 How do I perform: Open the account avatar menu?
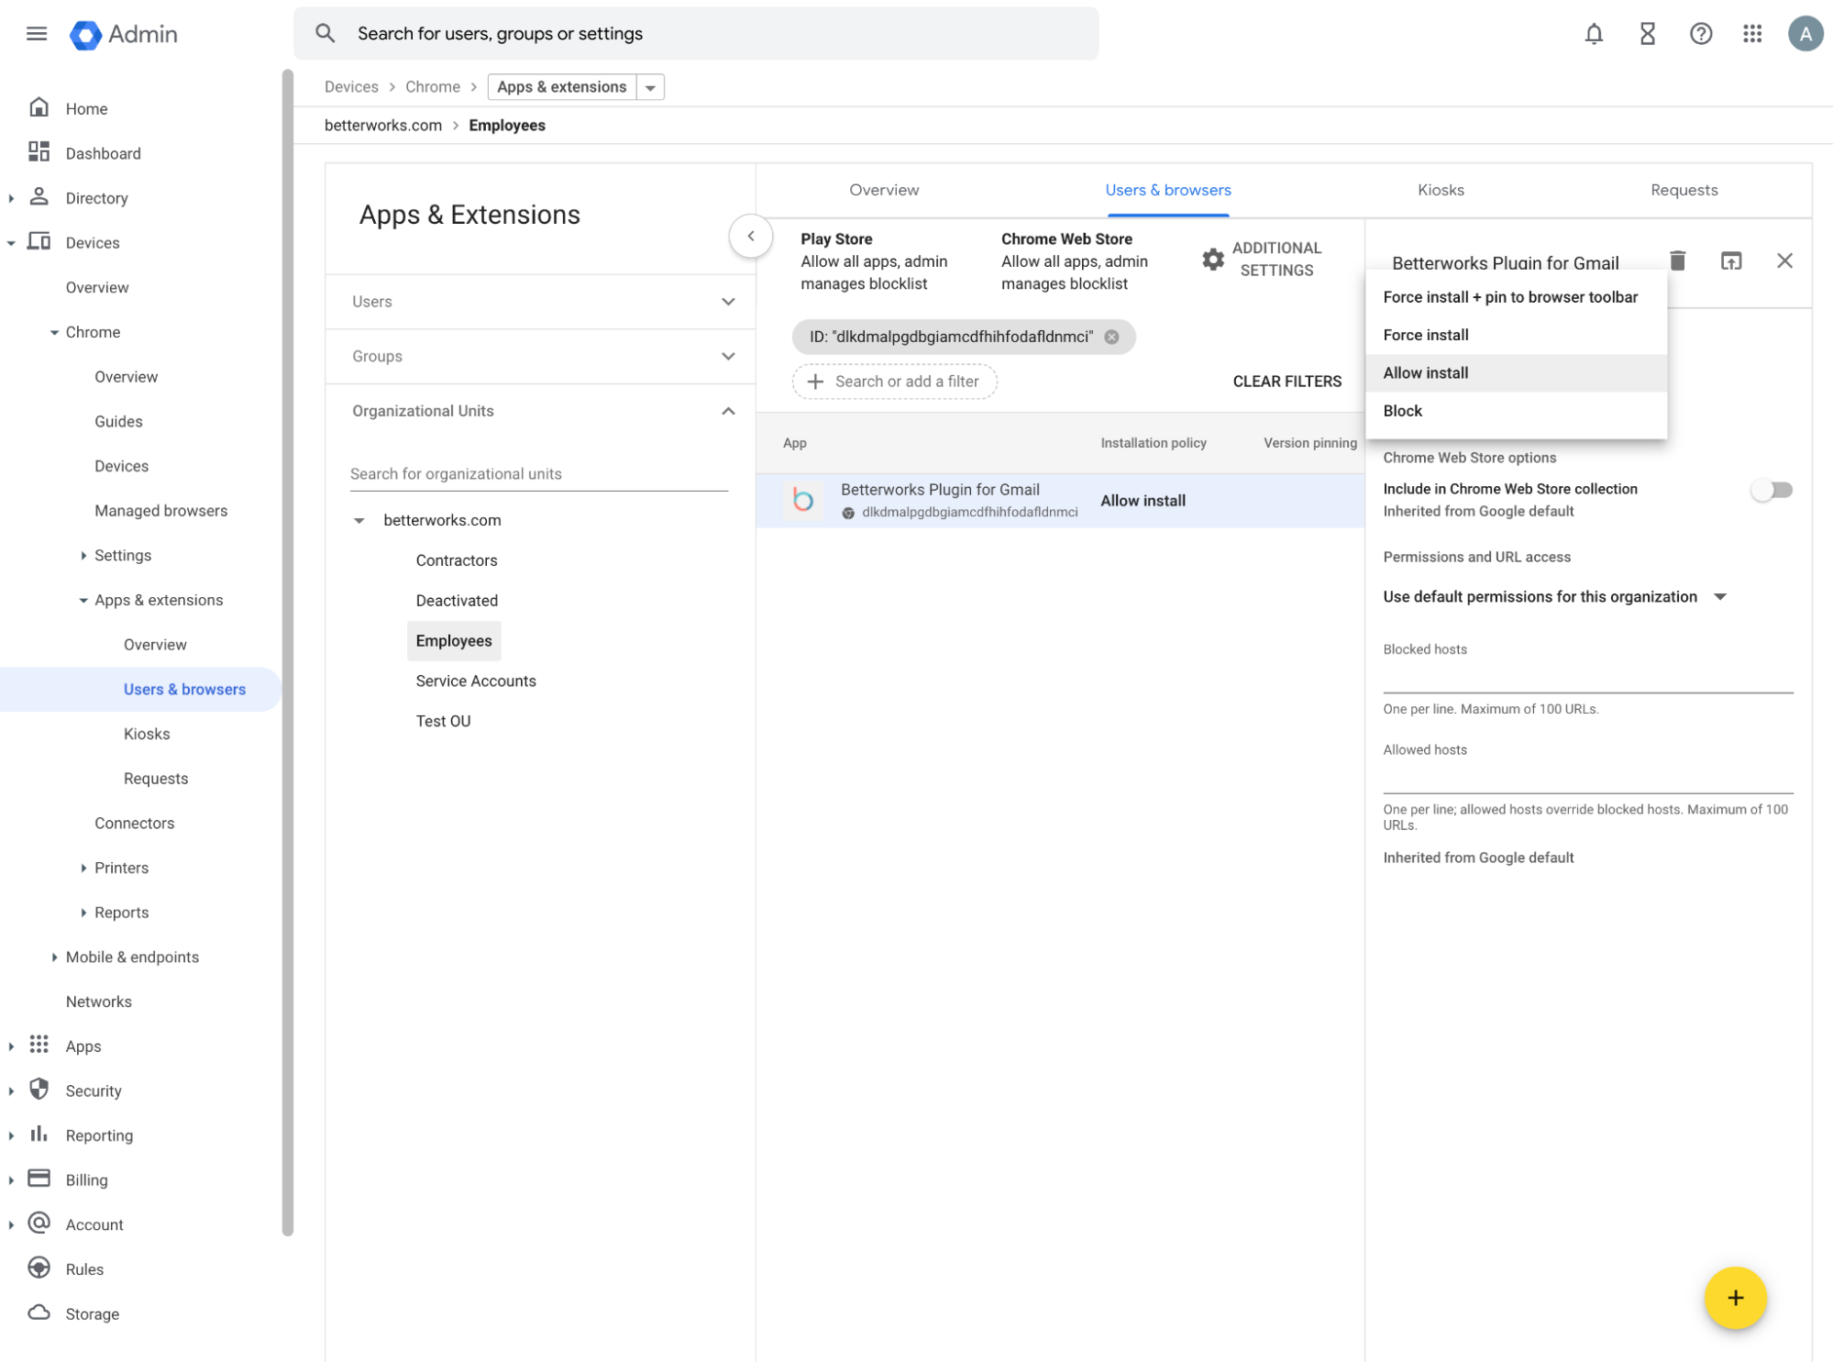point(1805,34)
